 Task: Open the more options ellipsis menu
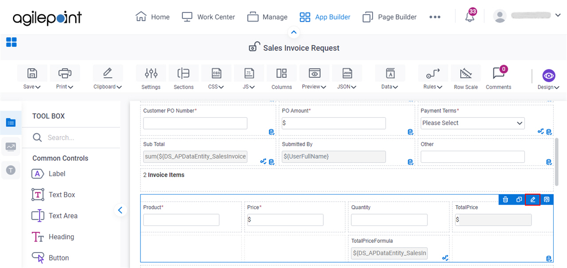point(435,17)
